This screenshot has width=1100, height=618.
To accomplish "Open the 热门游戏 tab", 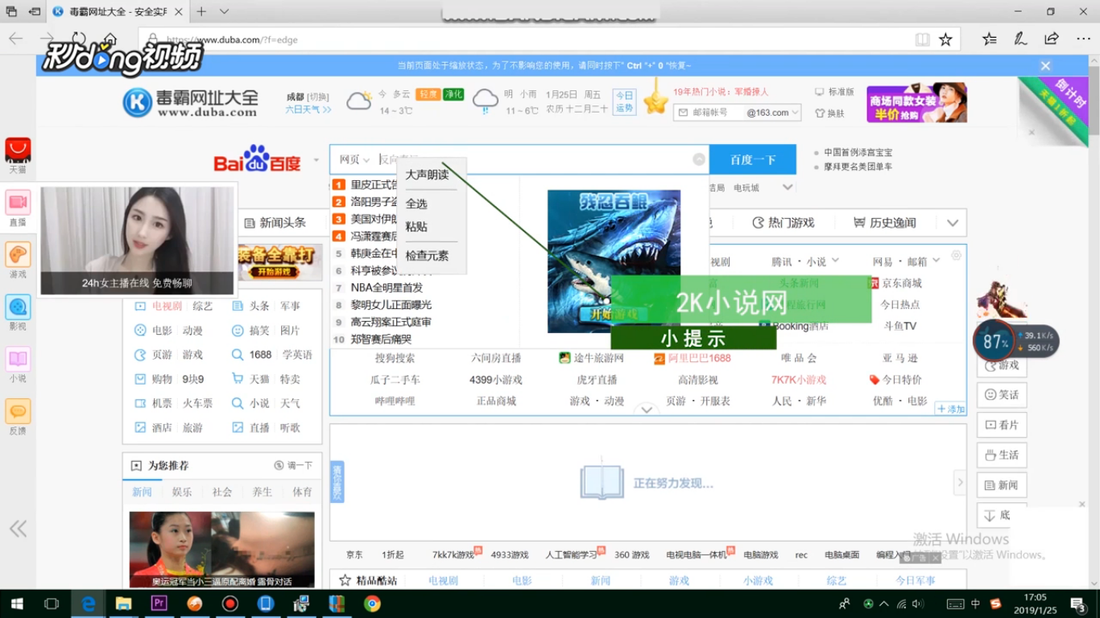I will 784,223.
